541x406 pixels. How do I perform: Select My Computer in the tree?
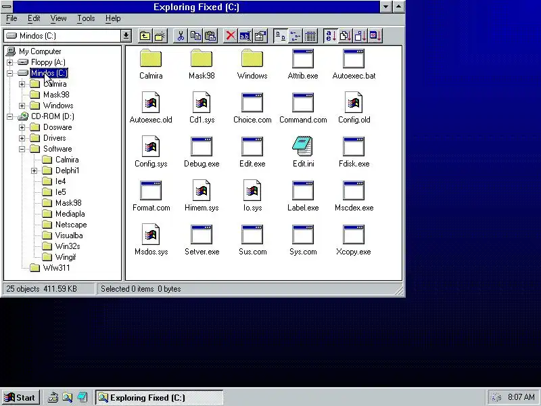(34, 51)
